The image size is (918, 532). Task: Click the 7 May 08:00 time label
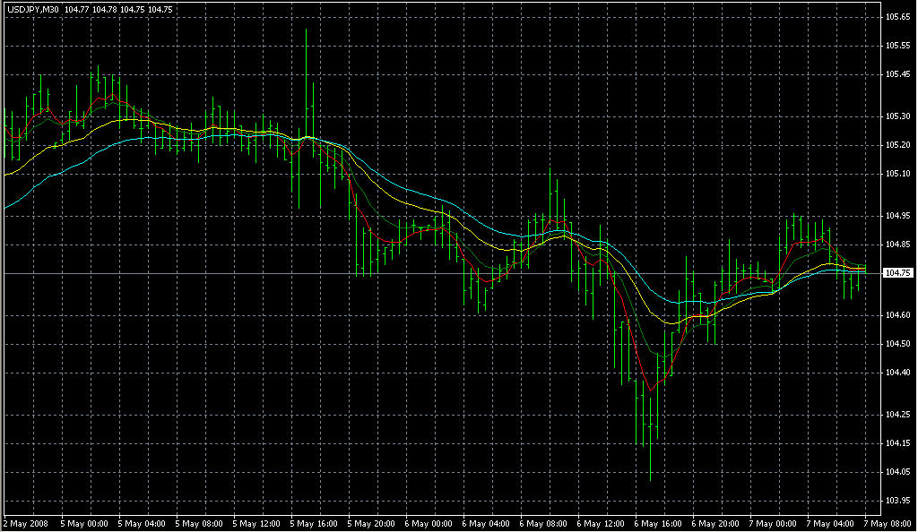pos(889,522)
